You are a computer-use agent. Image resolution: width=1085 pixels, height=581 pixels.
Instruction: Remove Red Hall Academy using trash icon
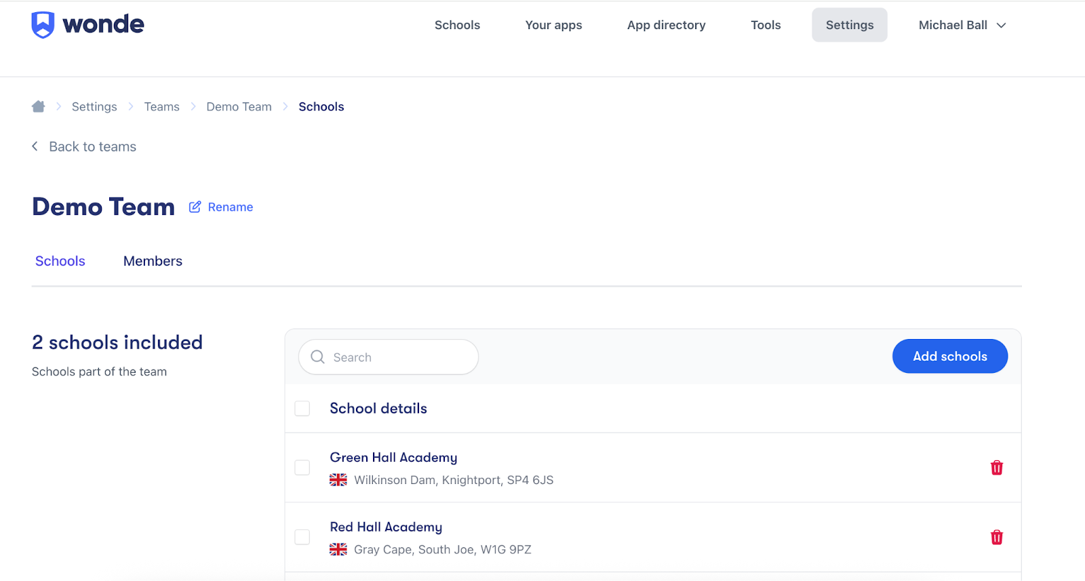[996, 538]
